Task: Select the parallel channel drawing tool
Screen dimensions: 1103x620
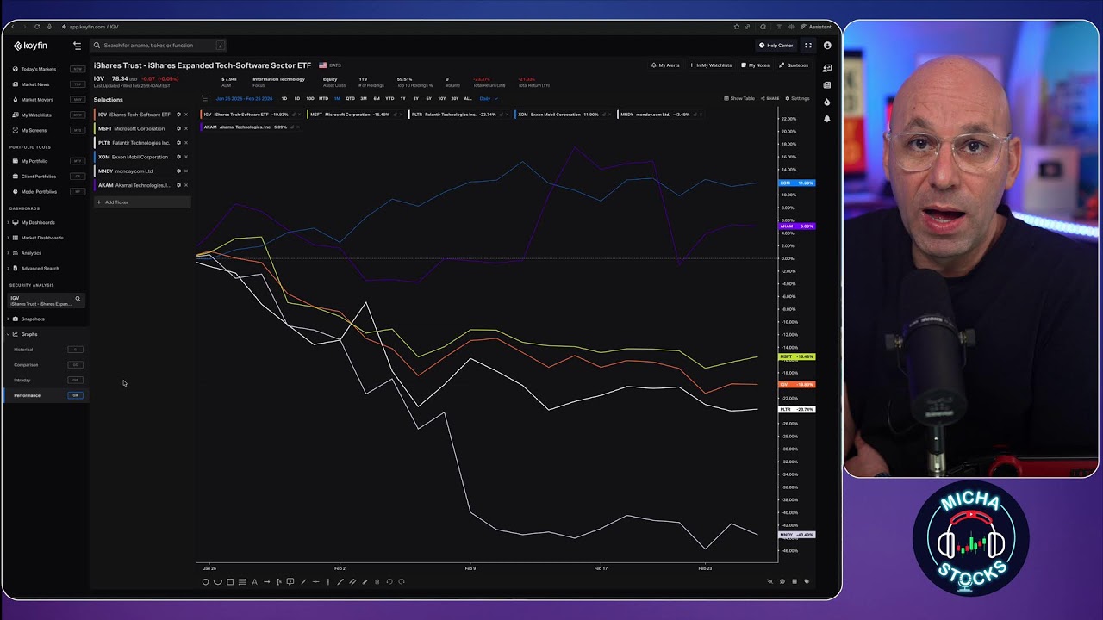Action: [352, 581]
